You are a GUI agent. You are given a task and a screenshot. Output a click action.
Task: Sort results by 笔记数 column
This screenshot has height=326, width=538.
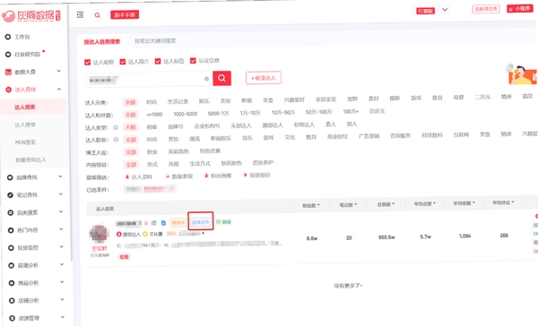[348, 205]
